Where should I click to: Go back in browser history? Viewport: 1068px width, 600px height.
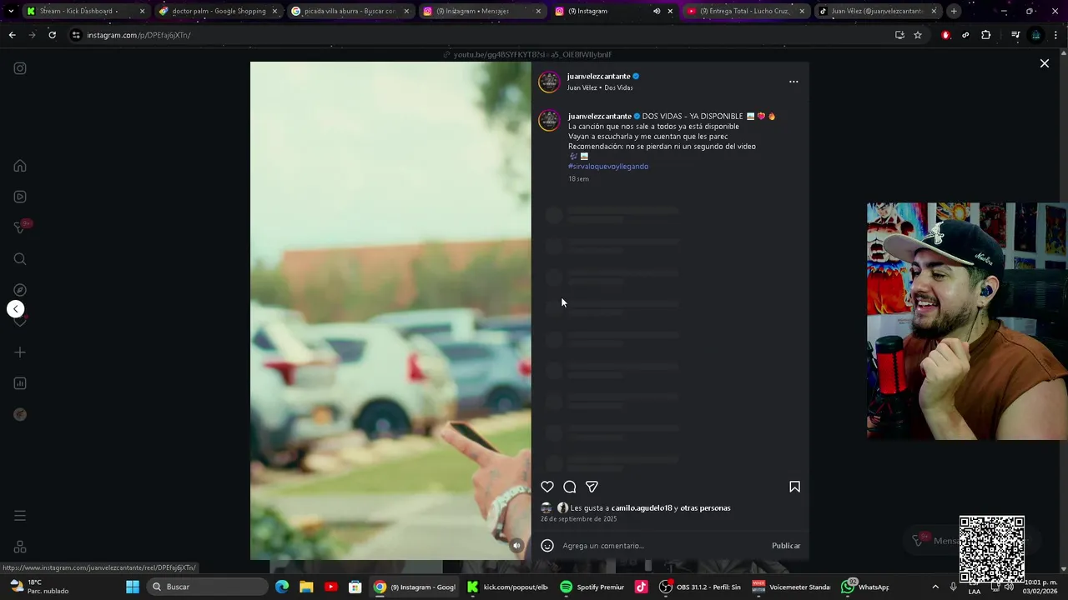[x=12, y=35]
